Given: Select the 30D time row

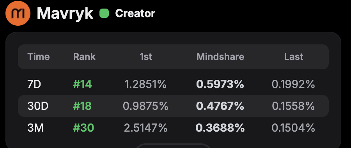Looking at the screenshot, I should 173,106.
